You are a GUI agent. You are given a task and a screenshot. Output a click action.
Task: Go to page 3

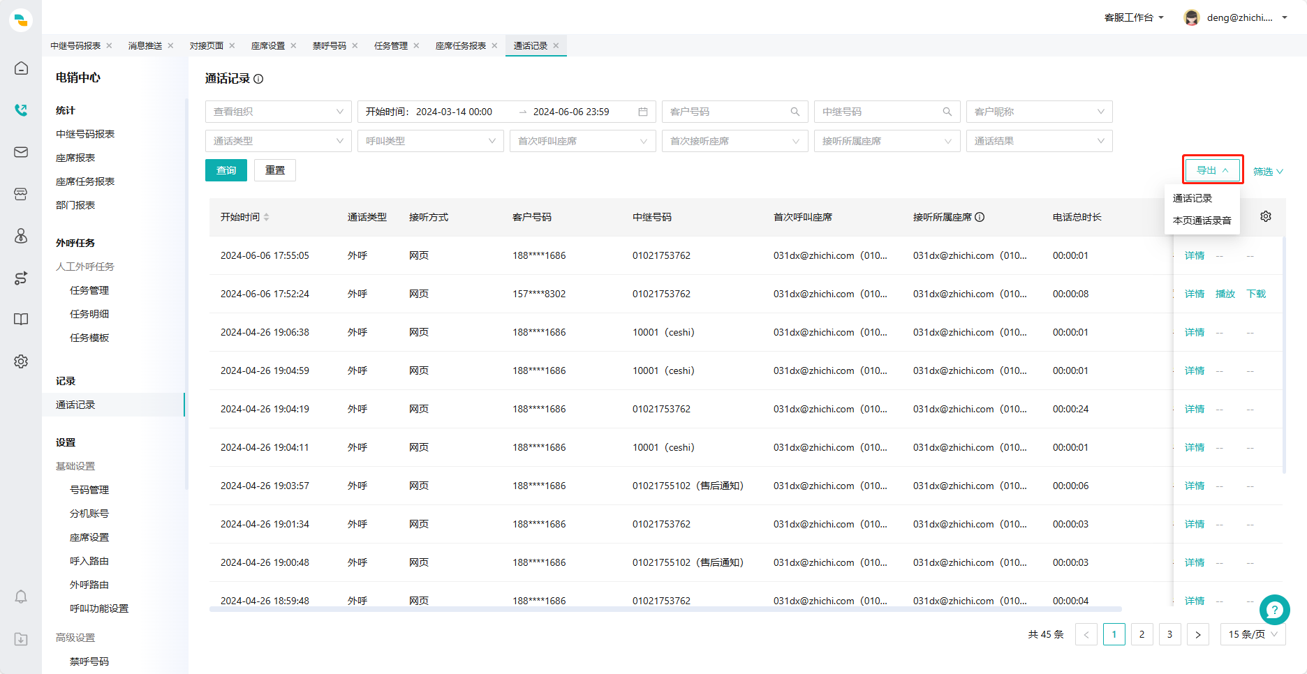tap(1170, 634)
